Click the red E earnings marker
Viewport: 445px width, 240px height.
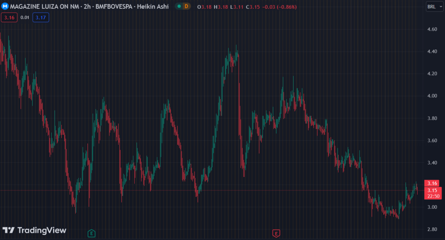tap(276, 234)
